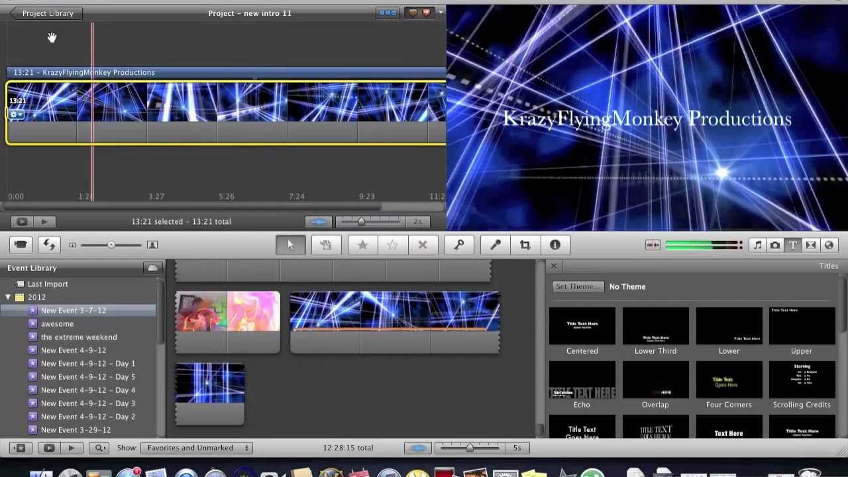Image resolution: width=848 pixels, height=477 pixels.
Task: Adjust the clip thumbnail size slider
Action: [x=111, y=245]
